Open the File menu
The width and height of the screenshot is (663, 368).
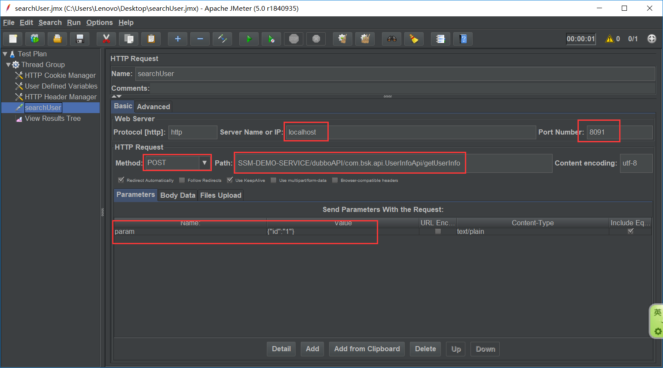[9, 22]
